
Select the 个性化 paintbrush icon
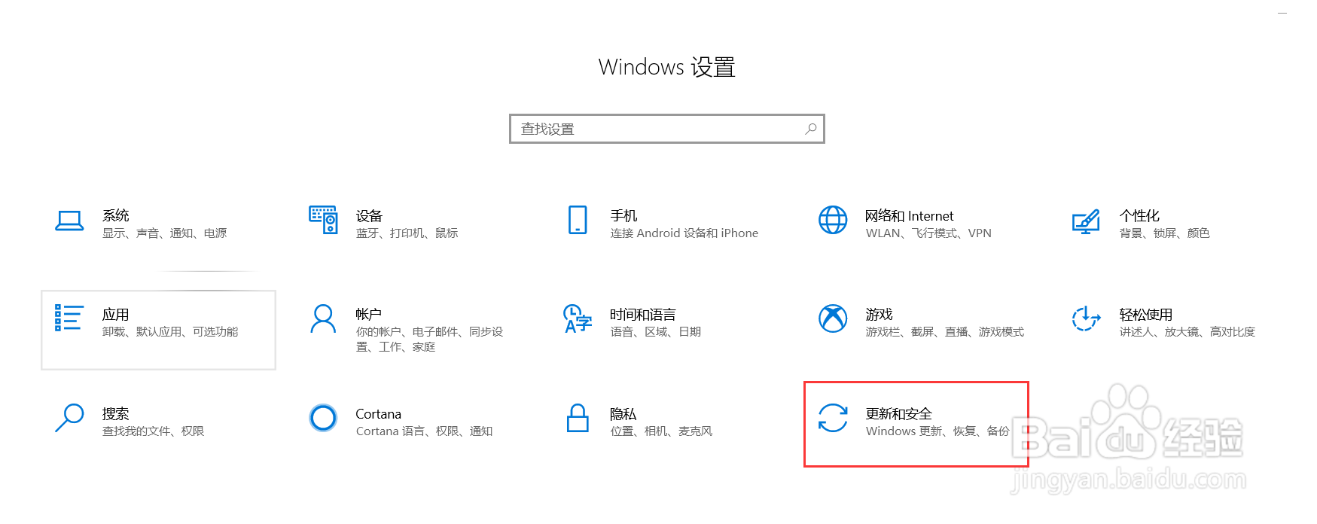pyautogui.click(x=1086, y=221)
